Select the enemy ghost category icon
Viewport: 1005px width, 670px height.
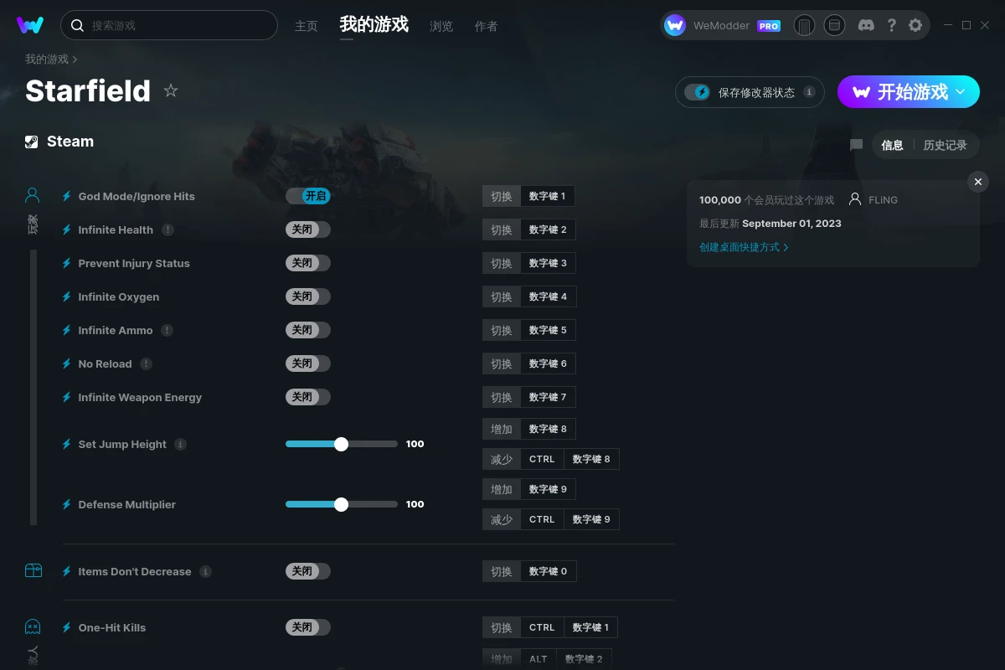pos(33,626)
